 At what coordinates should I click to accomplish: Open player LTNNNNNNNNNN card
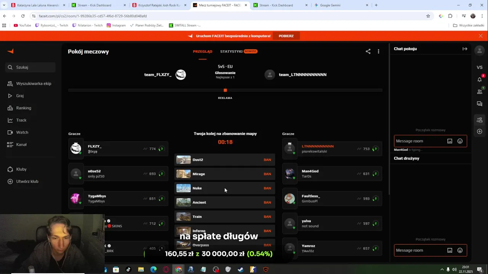332,149
